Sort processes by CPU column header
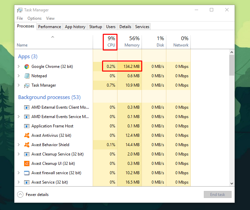The image size is (250, 210). pos(111,42)
